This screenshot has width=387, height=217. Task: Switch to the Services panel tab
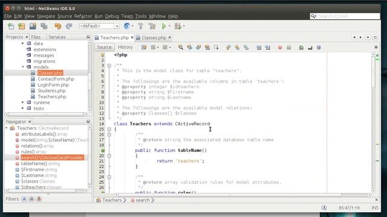57,37
